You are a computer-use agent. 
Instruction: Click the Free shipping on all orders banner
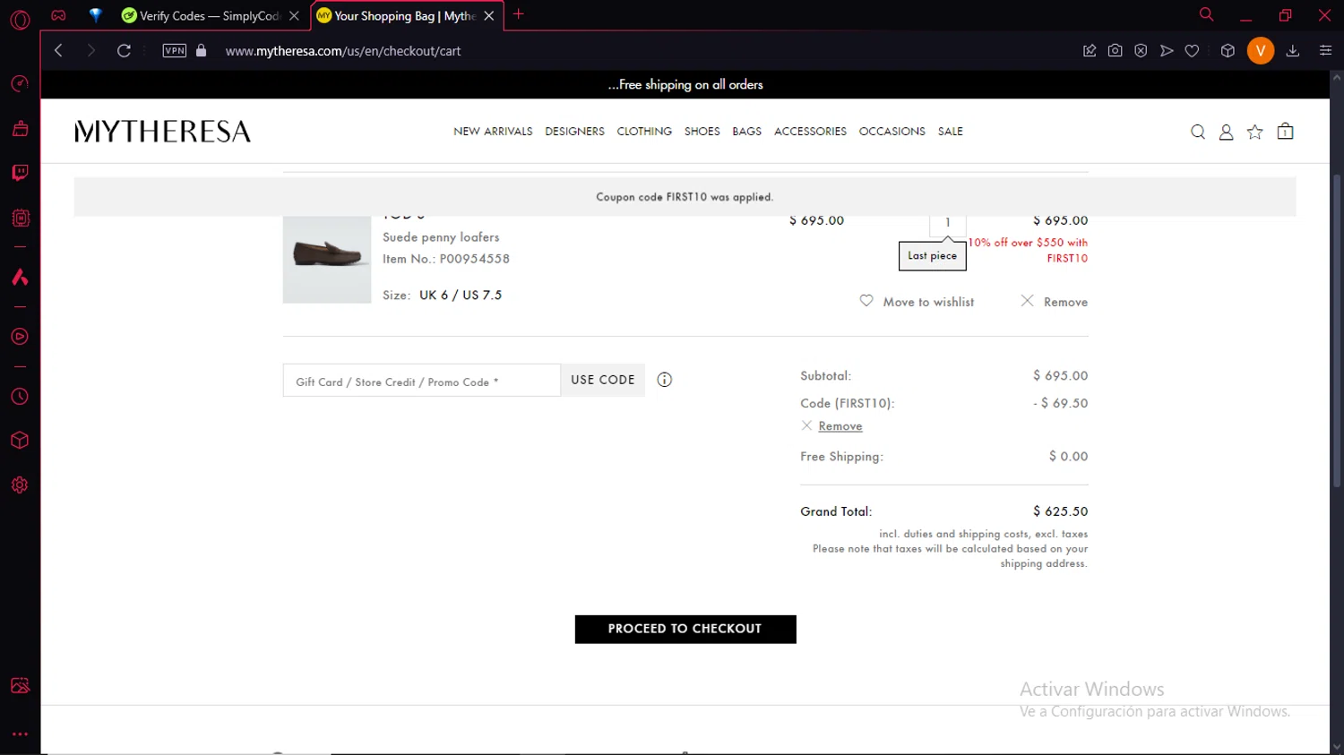click(x=685, y=84)
